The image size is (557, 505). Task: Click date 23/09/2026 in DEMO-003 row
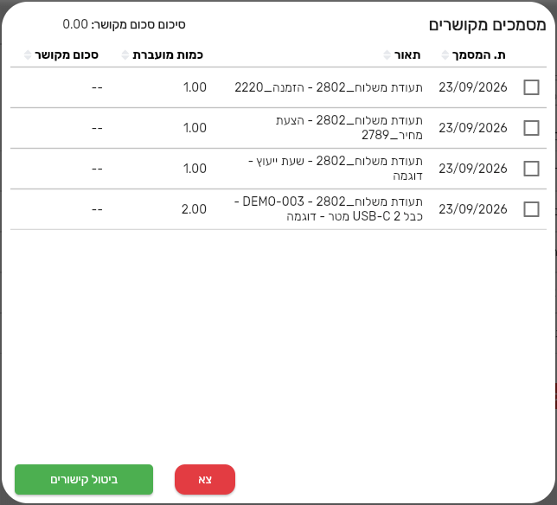click(x=473, y=209)
